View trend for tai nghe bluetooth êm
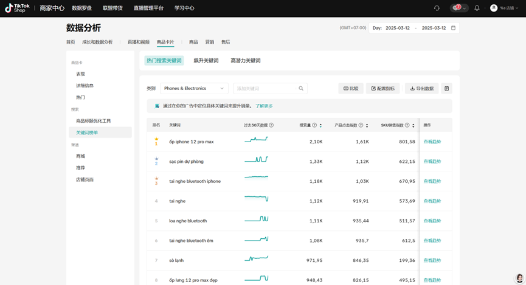The width and height of the screenshot is (526, 285). click(432, 241)
